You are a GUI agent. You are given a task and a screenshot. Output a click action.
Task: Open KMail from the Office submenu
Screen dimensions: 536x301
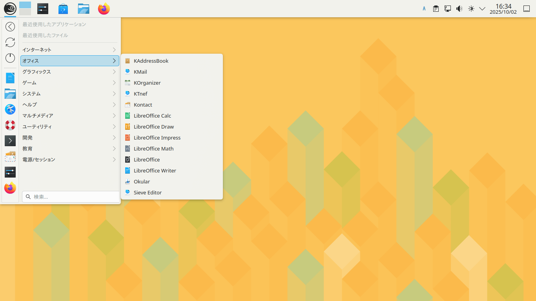[x=140, y=72]
